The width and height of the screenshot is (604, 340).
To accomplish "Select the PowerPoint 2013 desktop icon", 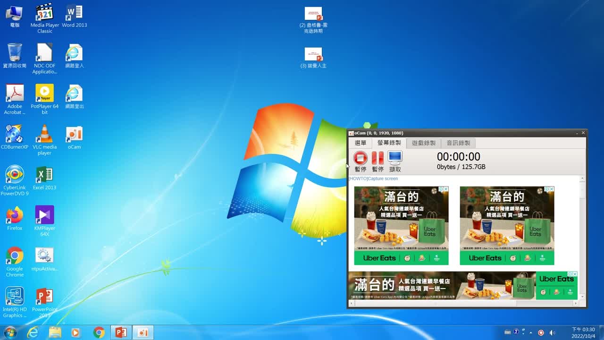I will pos(45,303).
